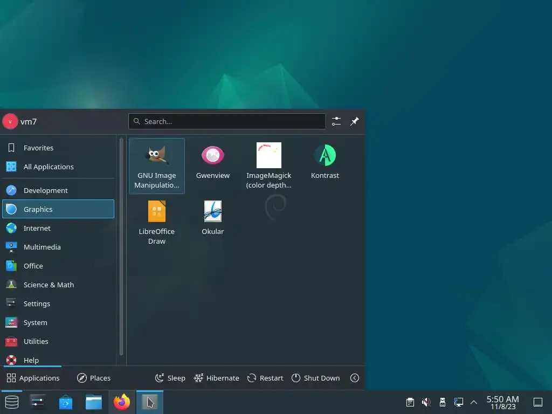Select Favorites category
Viewport: 552px width, 414px height.
point(58,148)
